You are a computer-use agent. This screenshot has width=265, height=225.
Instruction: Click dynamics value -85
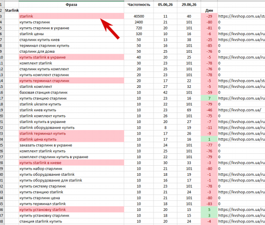click(209, 46)
